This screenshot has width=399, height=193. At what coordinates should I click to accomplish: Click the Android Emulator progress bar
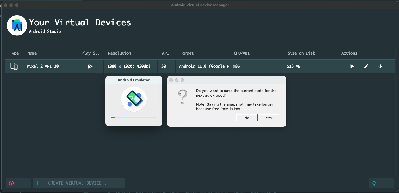(134, 117)
